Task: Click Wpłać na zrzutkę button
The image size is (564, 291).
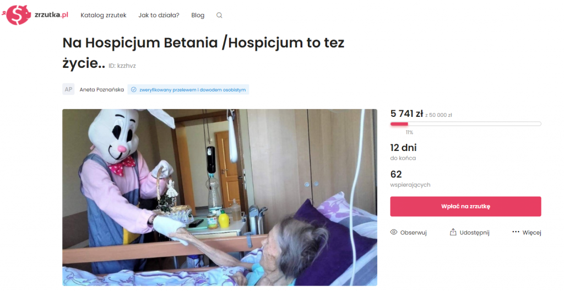Action: point(465,206)
